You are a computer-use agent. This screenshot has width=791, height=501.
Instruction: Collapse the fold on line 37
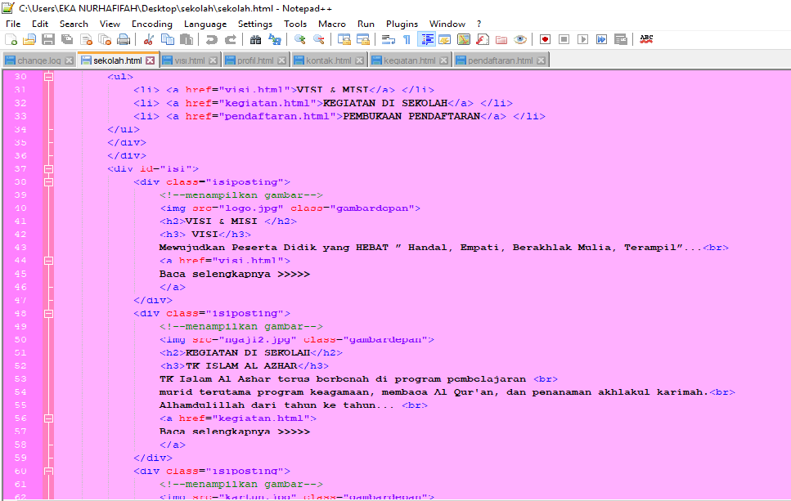tap(48, 169)
